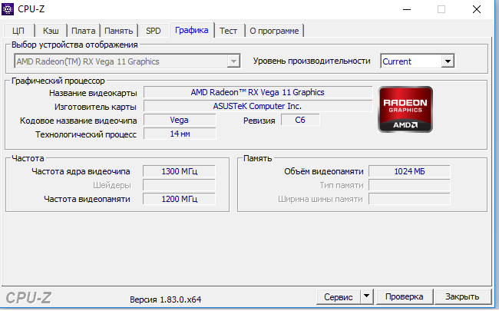Click the 1200 МГц memory clock value

pyautogui.click(x=179, y=199)
